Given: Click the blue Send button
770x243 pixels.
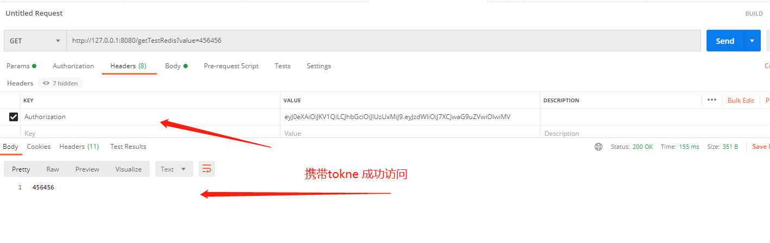Looking at the screenshot, I should 725,41.
